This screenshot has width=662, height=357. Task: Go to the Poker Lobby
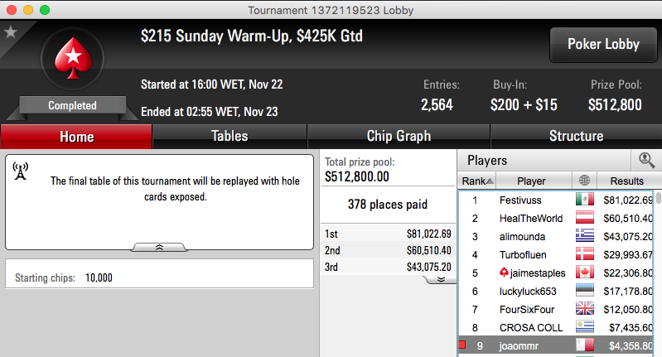point(603,44)
